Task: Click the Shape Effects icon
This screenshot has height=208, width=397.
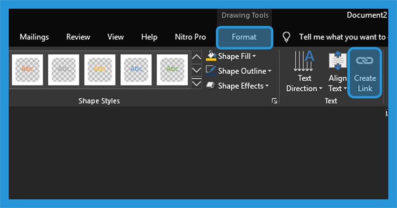Action: pos(211,86)
